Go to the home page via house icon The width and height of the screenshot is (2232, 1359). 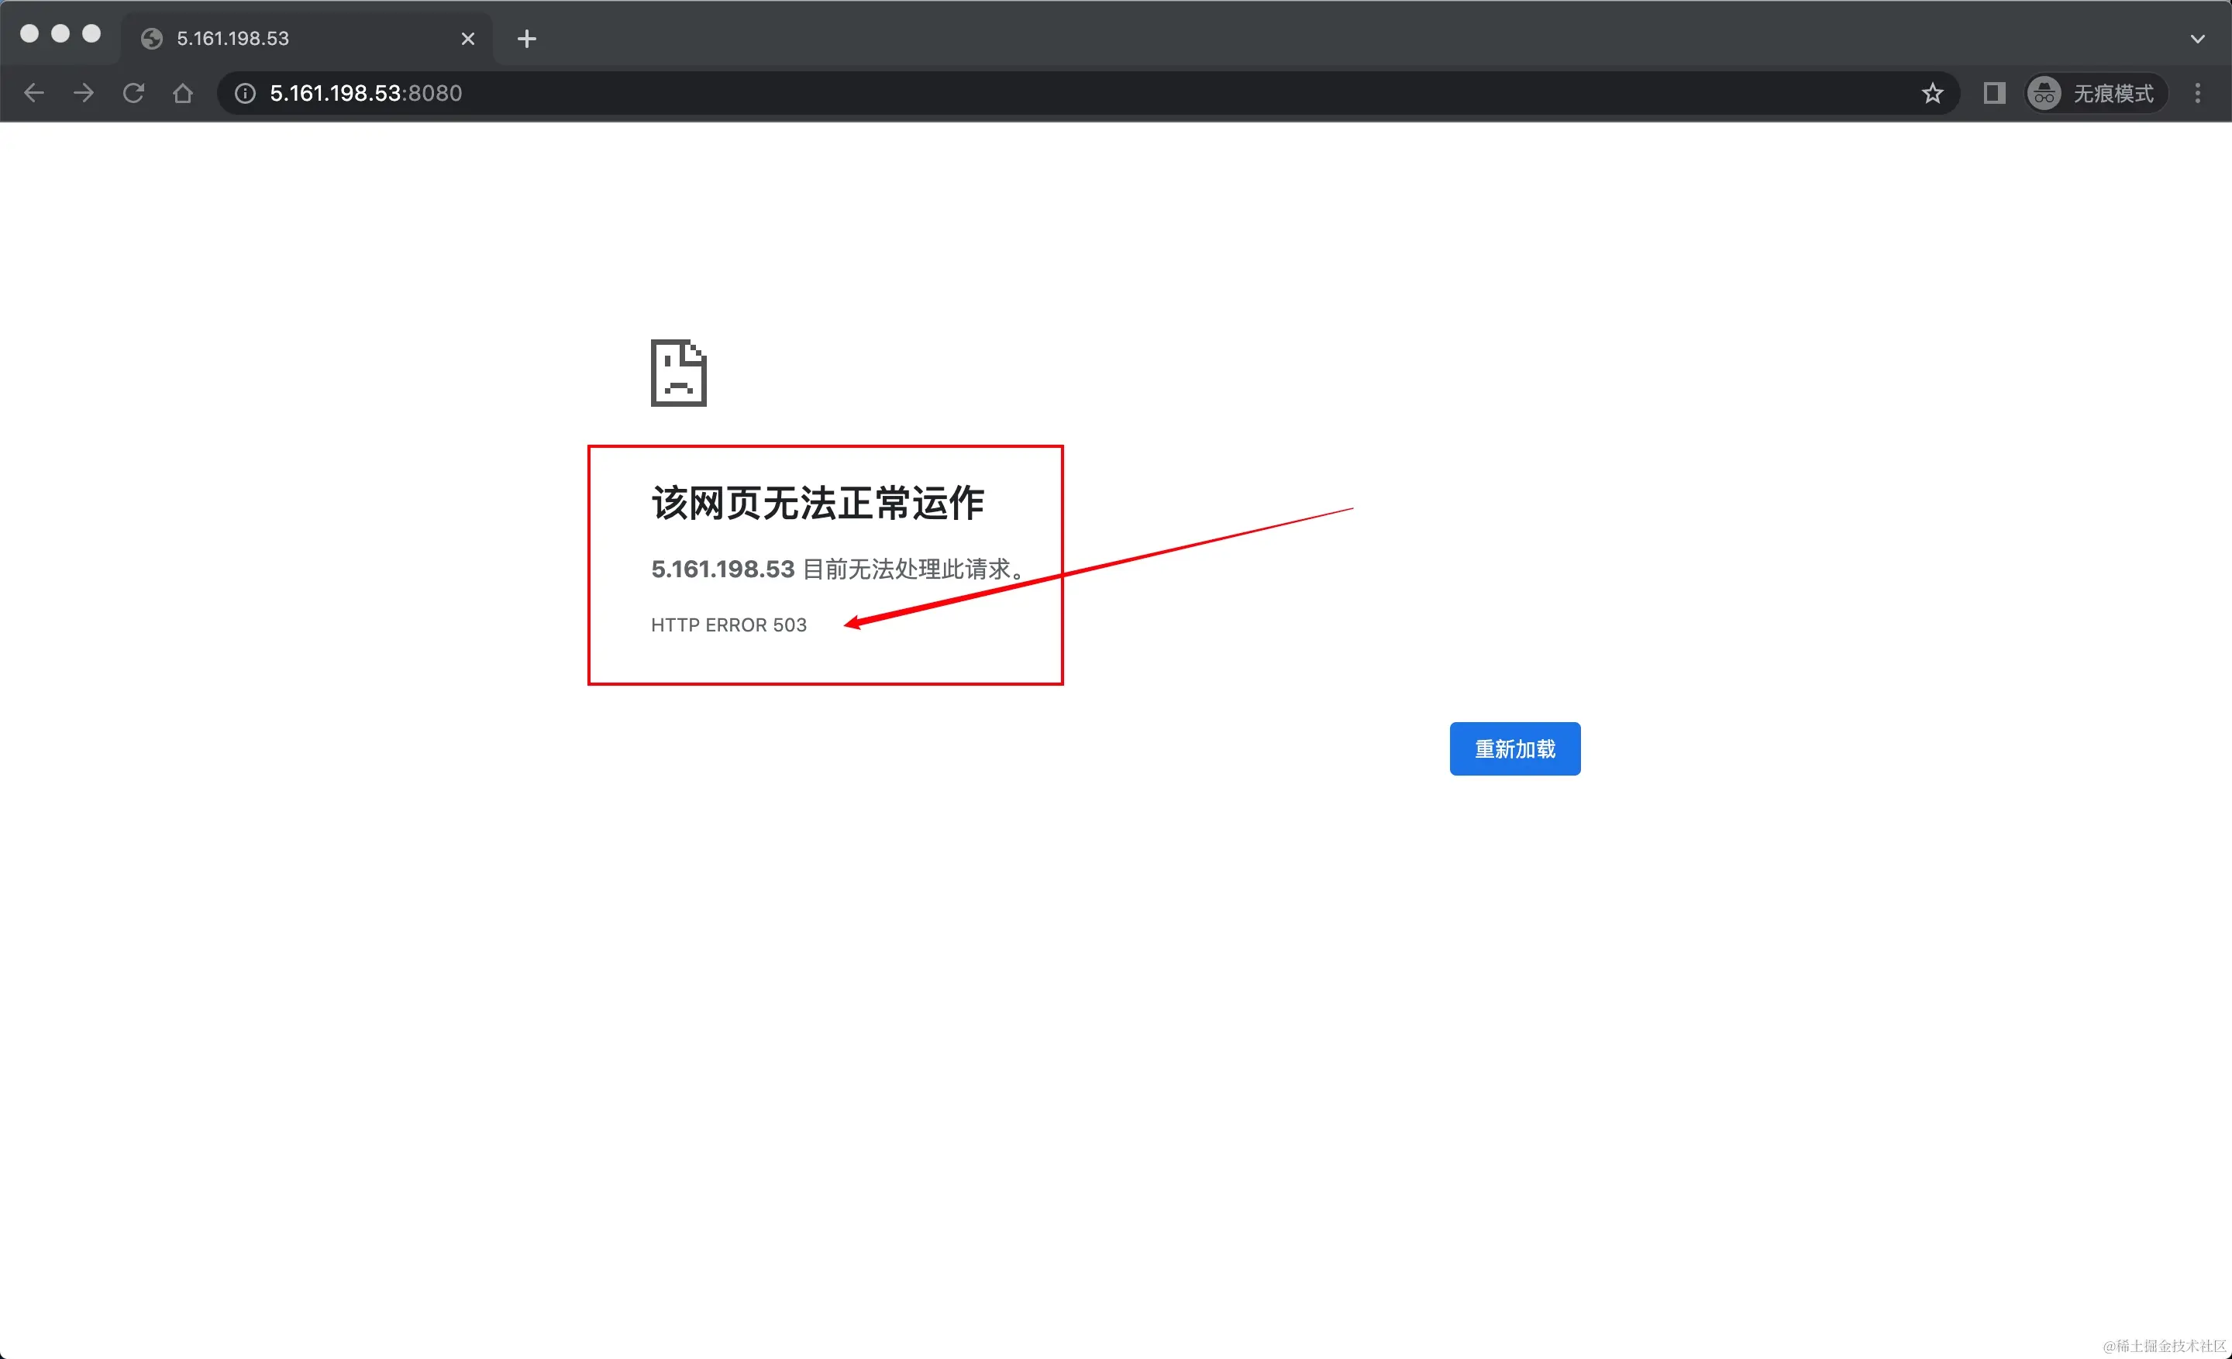tap(183, 93)
